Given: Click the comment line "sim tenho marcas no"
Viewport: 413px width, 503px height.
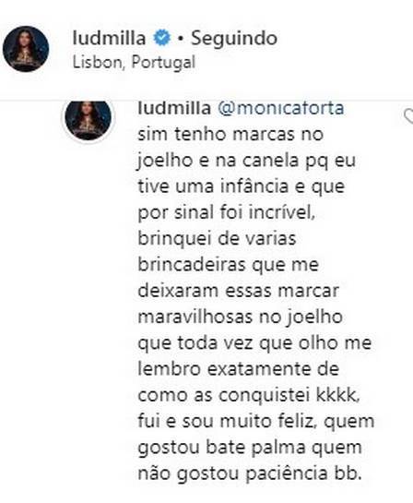Looking at the screenshot, I should point(230,134).
